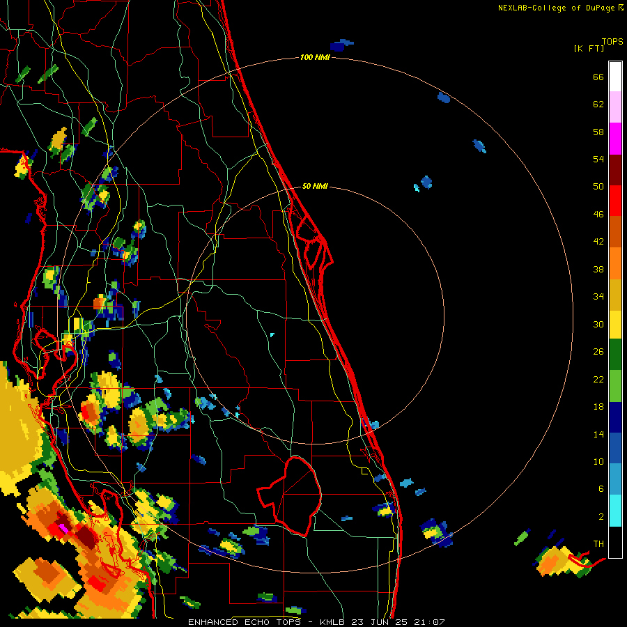Click the 21:07 timestamp in the caption
Image resolution: width=627 pixels, height=627 pixels.
point(429,622)
